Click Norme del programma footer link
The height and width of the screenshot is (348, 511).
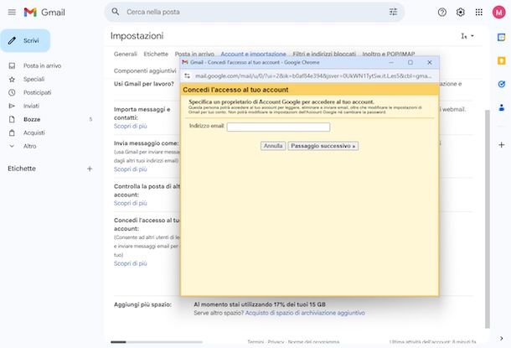tap(313, 342)
